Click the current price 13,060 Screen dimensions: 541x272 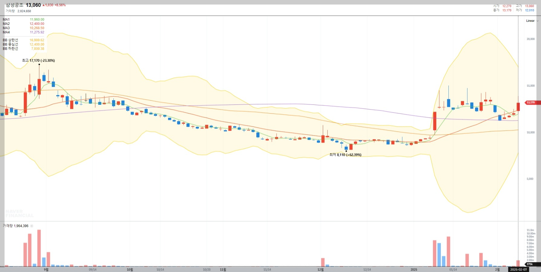[x=33, y=5]
